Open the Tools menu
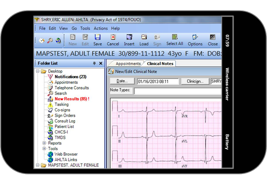 [85, 29]
